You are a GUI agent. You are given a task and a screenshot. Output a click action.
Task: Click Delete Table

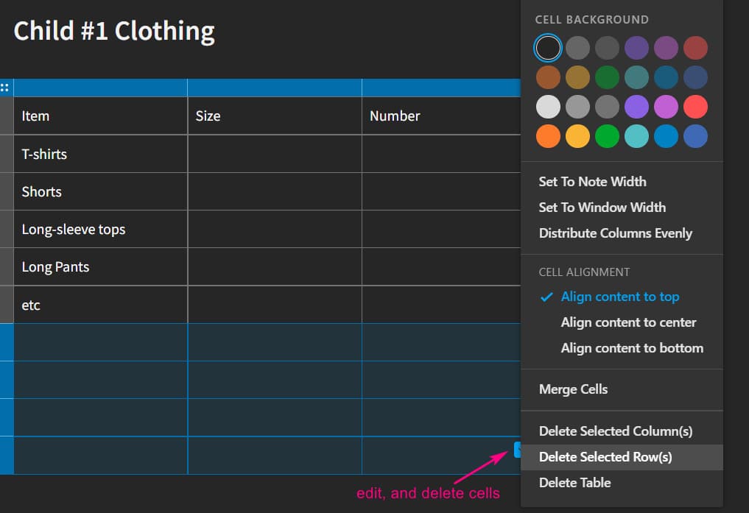pos(574,483)
